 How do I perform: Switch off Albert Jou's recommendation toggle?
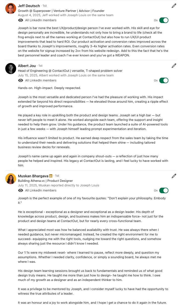[x=164, y=80]
